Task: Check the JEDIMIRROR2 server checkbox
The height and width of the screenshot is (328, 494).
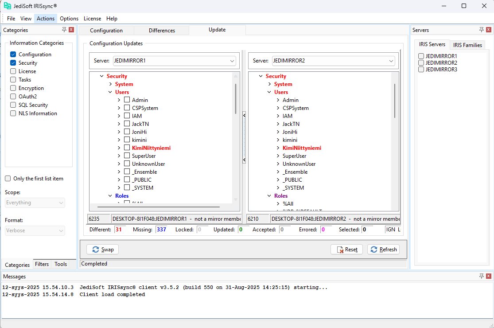Action: 421,62
